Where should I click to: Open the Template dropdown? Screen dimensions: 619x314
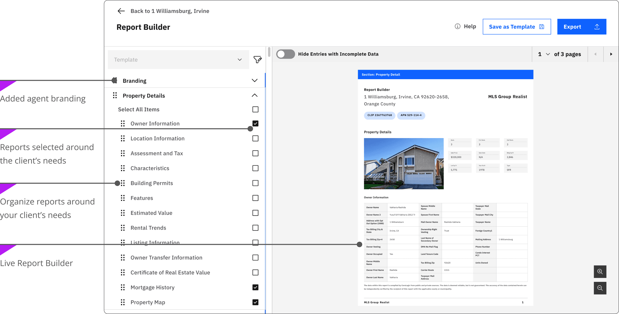pyautogui.click(x=178, y=60)
